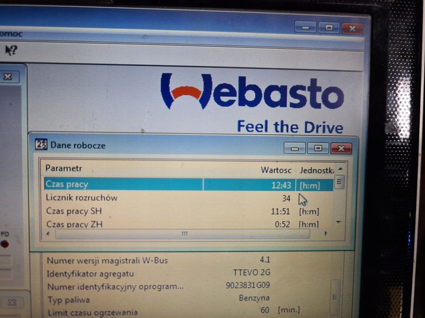Image resolution: width=425 pixels, height=318 pixels.
Task: Click the vertical scrollbar thumb in Dane robocze
Action: tap(339, 182)
